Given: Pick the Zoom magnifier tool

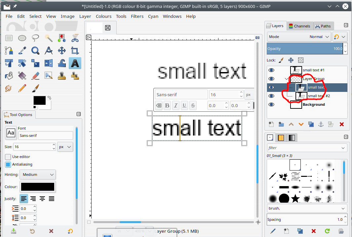Looking at the screenshot, I should pos(35,51).
